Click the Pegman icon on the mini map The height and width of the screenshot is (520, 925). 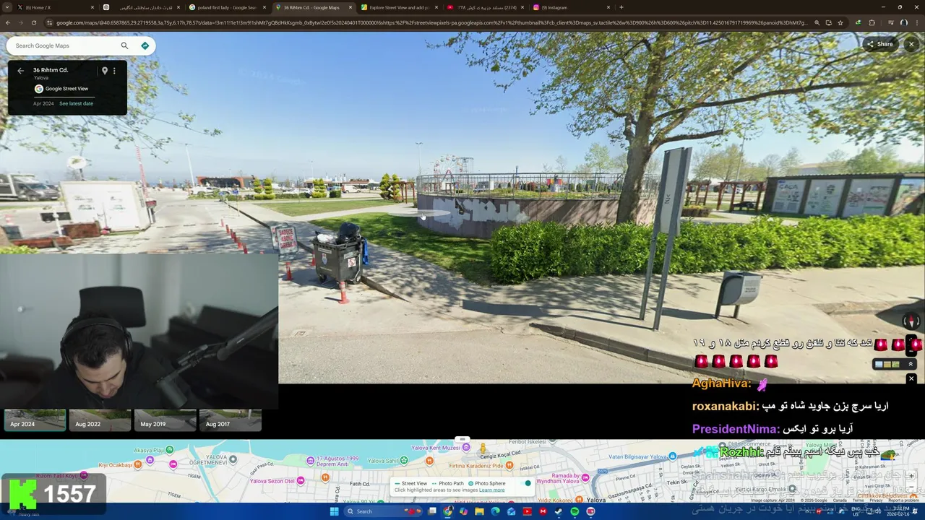pos(483,449)
